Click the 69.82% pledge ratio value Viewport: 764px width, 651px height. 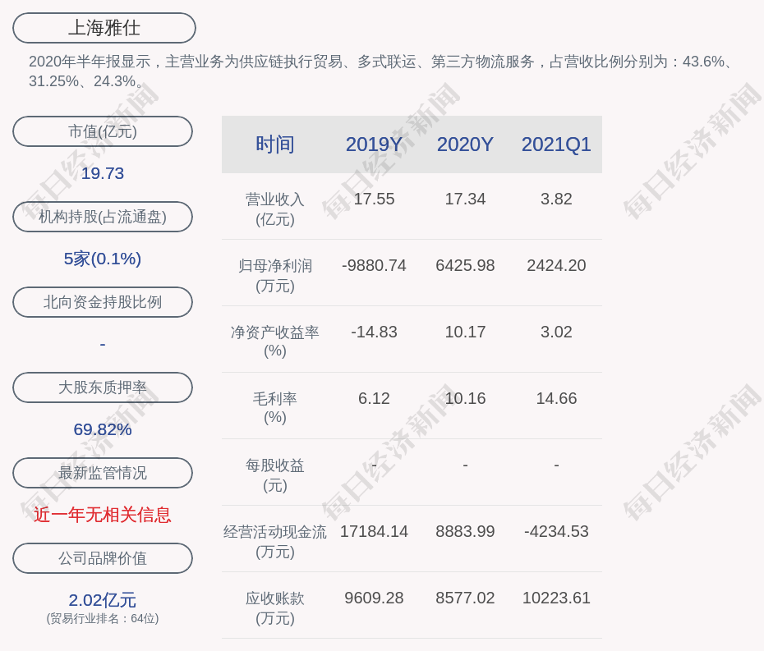click(x=103, y=429)
